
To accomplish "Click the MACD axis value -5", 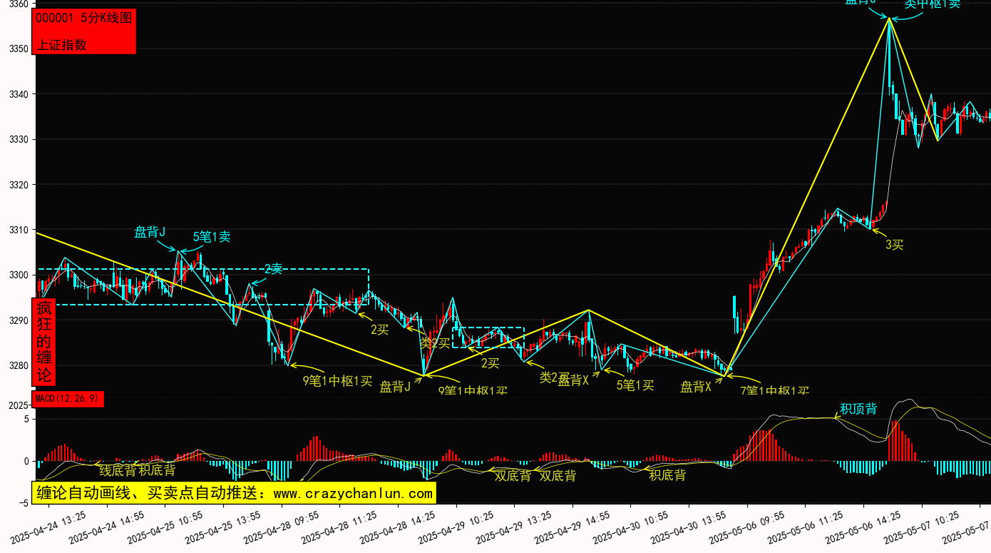I will pos(22,503).
